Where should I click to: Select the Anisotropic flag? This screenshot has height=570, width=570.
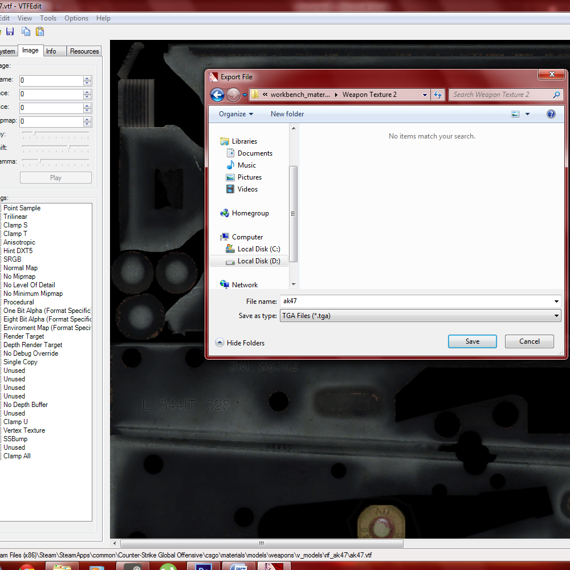click(19, 242)
